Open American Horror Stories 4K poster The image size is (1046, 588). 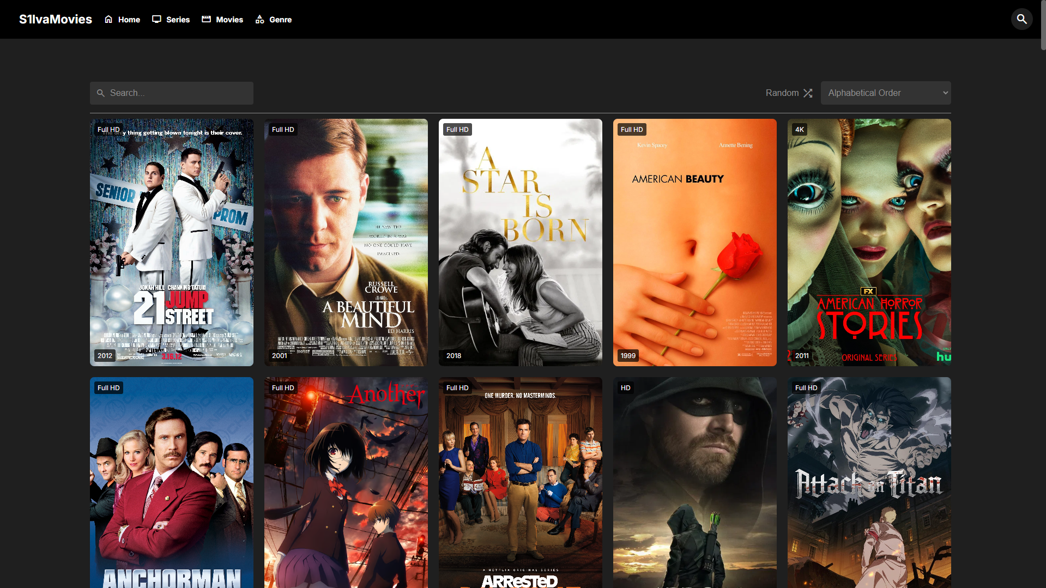click(x=869, y=242)
